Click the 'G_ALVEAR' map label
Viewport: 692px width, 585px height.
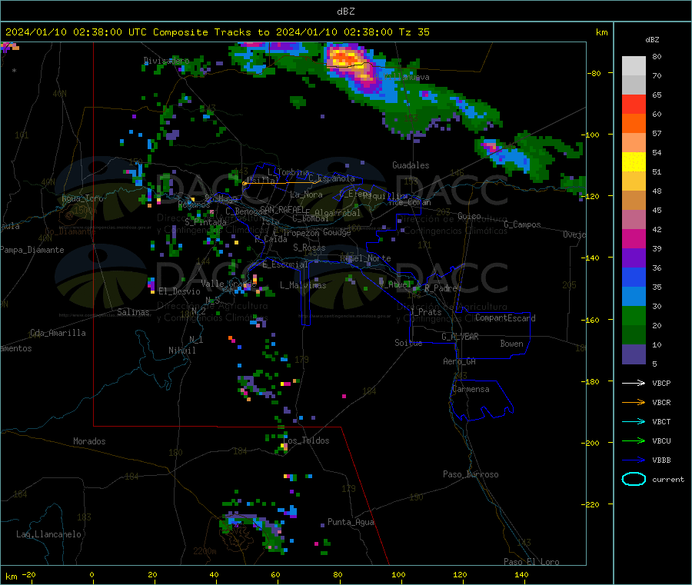click(x=460, y=337)
